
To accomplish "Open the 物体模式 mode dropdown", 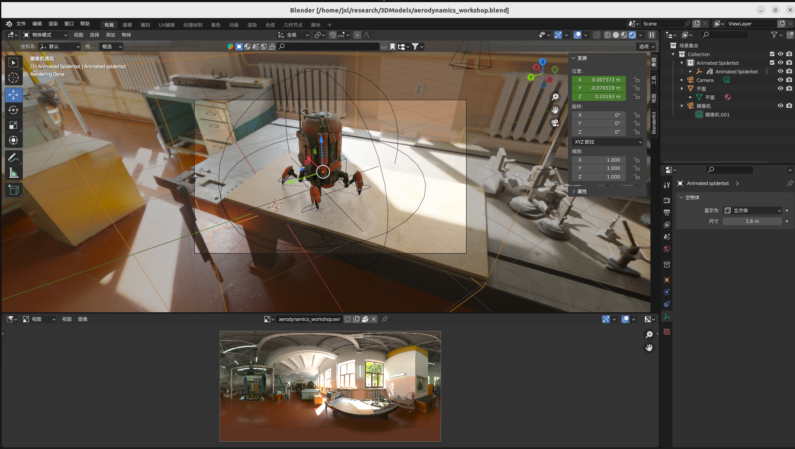I will [45, 35].
